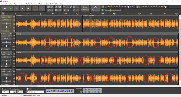Open the Milliseconds snap dropdown
Screen dimensions: 181x97
35,92
